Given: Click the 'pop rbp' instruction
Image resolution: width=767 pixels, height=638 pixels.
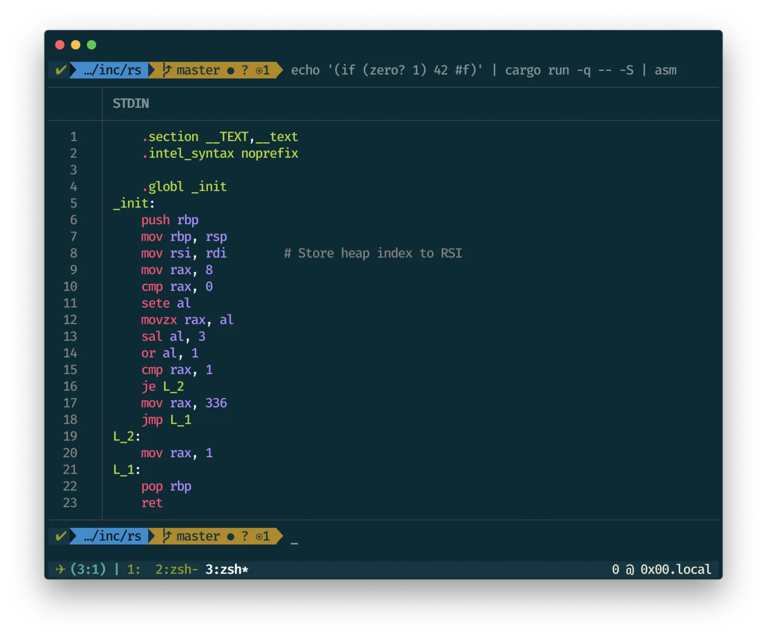Looking at the screenshot, I should (166, 486).
